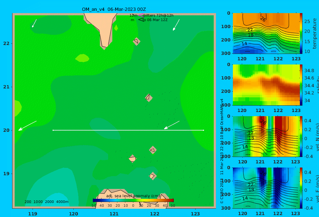
Task: Open the eastward velocity section plot
Action: [266, 188]
